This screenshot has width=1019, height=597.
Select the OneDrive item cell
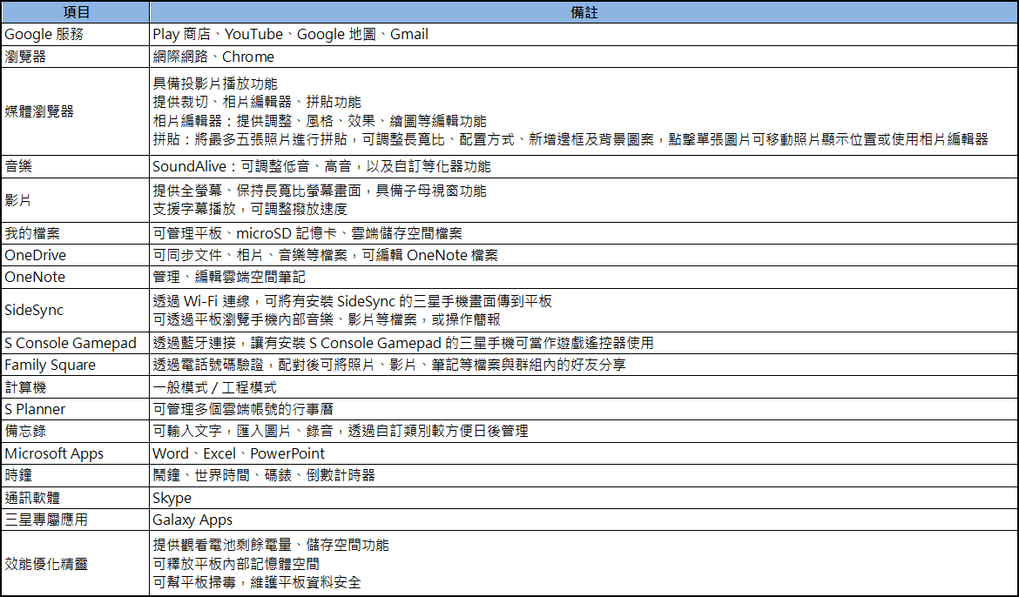click(76, 255)
